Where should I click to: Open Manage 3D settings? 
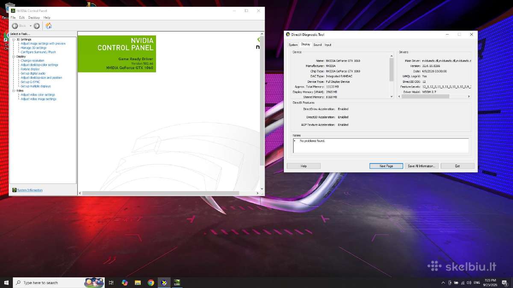point(34,48)
